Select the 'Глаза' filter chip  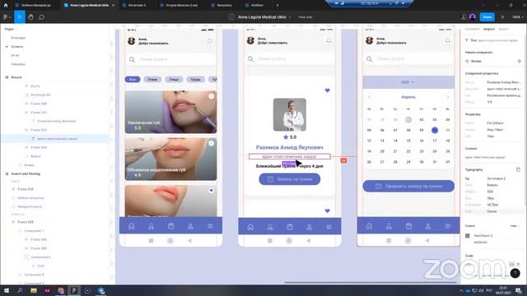click(x=152, y=80)
